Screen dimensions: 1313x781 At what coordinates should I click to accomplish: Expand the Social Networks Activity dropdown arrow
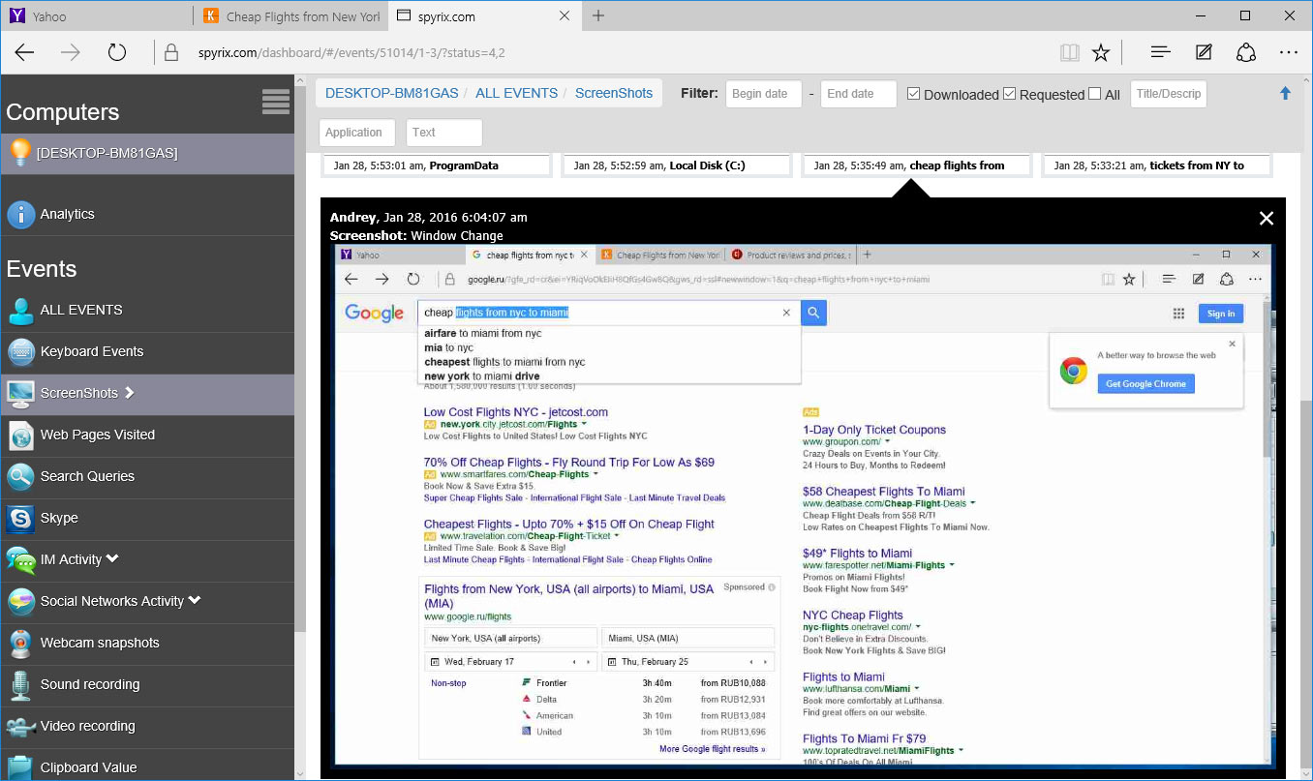coord(195,600)
